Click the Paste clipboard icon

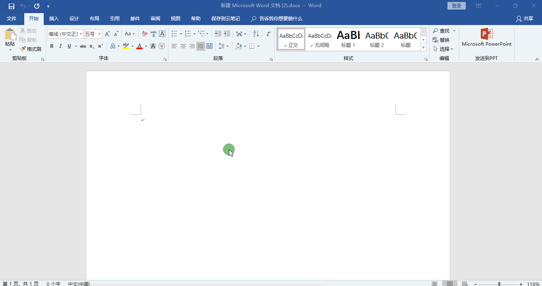click(x=10, y=35)
